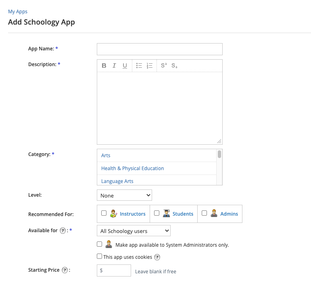Enable System Administrators only checkbox

point(99,244)
